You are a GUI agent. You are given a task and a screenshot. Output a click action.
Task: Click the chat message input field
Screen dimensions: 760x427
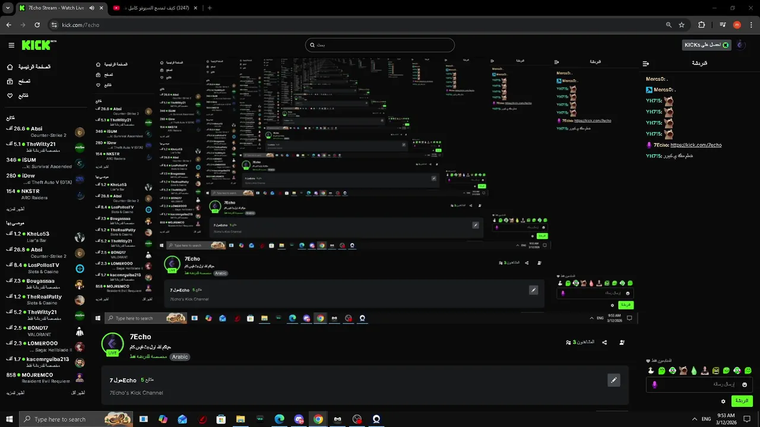(699, 384)
